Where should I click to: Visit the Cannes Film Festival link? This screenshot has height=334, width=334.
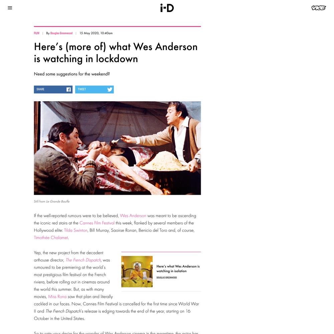point(97,223)
